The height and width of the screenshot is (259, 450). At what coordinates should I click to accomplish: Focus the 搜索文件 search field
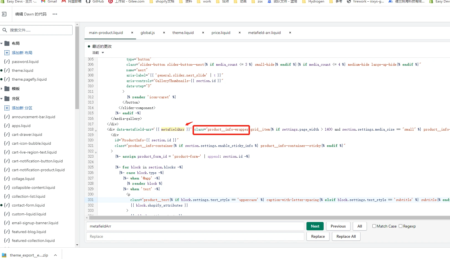pos(36,30)
